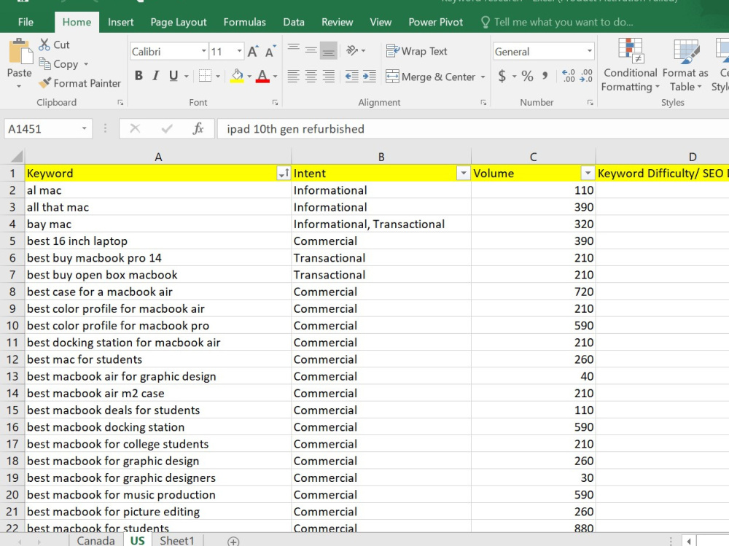Increase indent in Alignment group
The width and height of the screenshot is (729, 546).
(x=370, y=76)
